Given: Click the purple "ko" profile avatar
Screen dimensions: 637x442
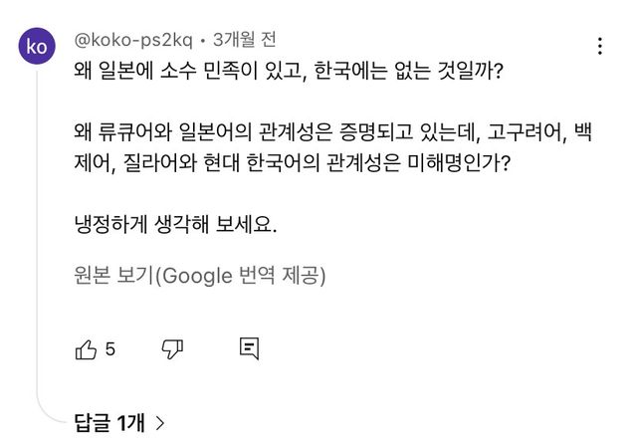Looking at the screenshot, I should (37, 47).
